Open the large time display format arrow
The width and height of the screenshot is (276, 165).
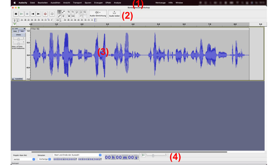click(x=138, y=157)
